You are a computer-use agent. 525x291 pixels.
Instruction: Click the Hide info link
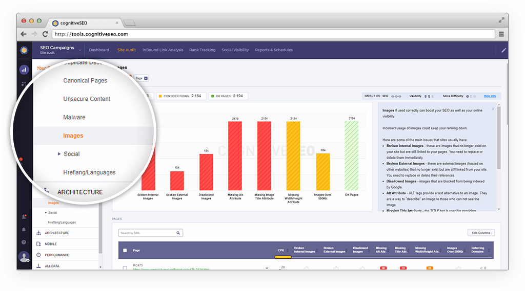tap(490, 96)
